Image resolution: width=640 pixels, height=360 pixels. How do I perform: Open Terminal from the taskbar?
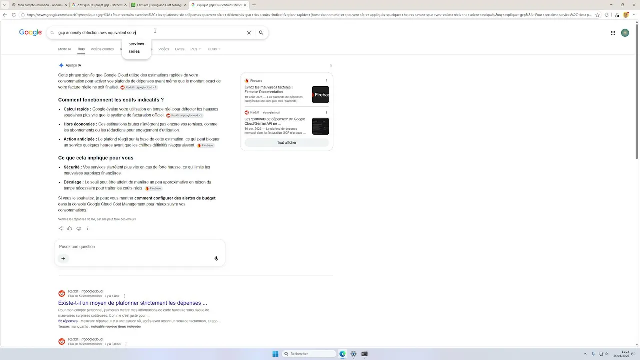(x=364, y=354)
